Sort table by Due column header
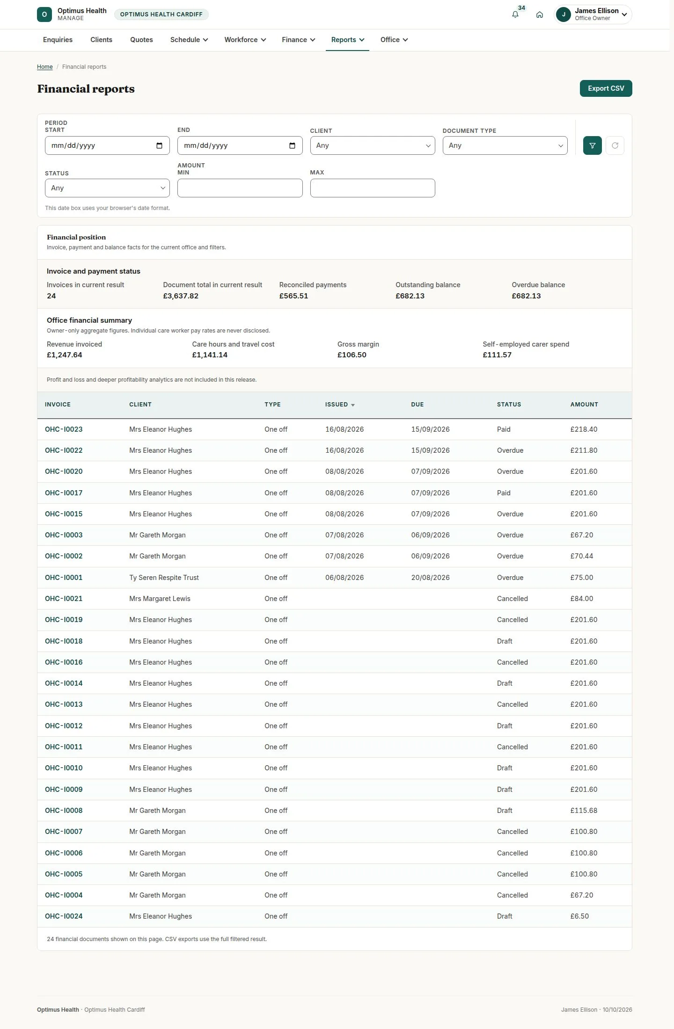 pos(418,405)
